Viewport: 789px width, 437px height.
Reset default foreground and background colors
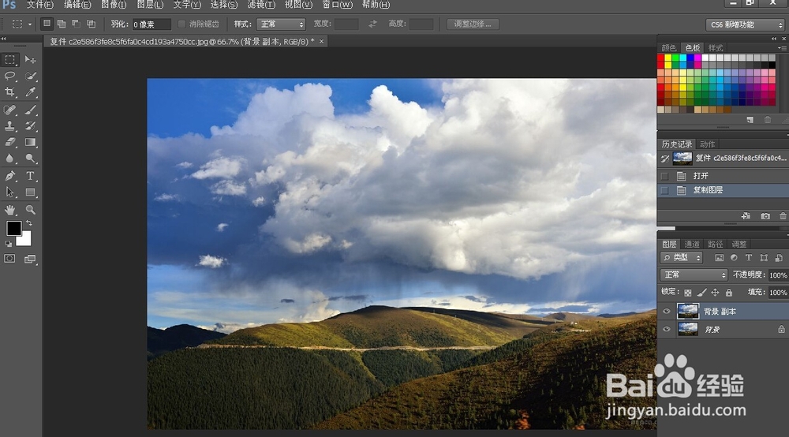tap(9, 244)
